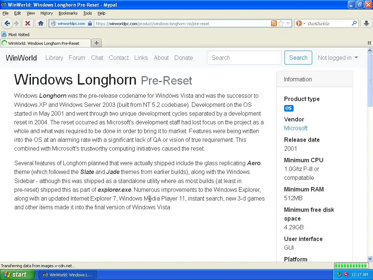The height and width of the screenshot is (280, 373).
Task: Click the 12:17 AM system clock
Action: 360,275
